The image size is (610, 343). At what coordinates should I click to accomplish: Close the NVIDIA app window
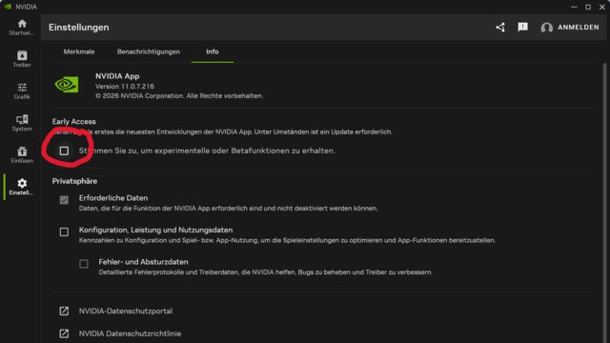(x=602, y=7)
